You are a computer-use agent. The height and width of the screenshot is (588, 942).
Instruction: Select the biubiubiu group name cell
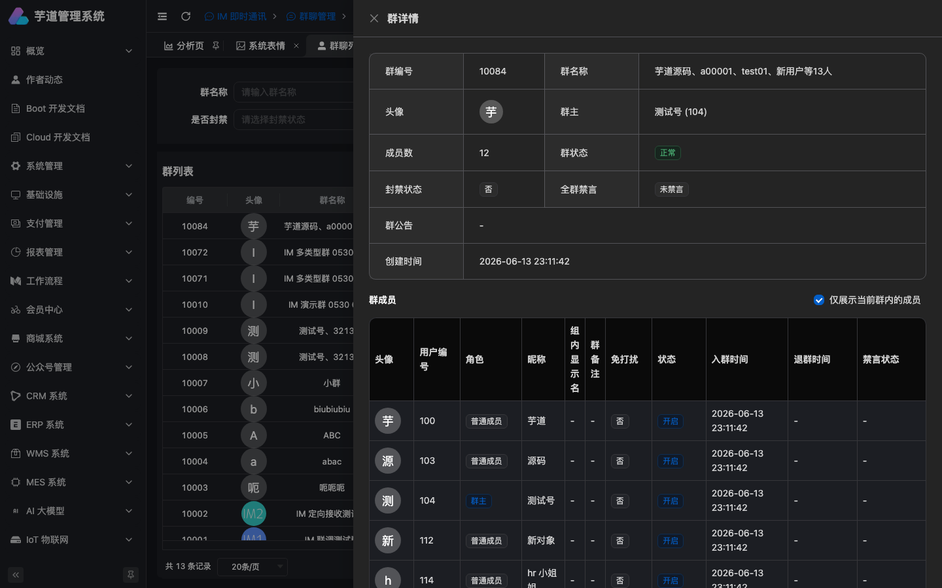point(332,409)
